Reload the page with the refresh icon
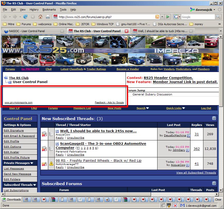 click(26, 17)
